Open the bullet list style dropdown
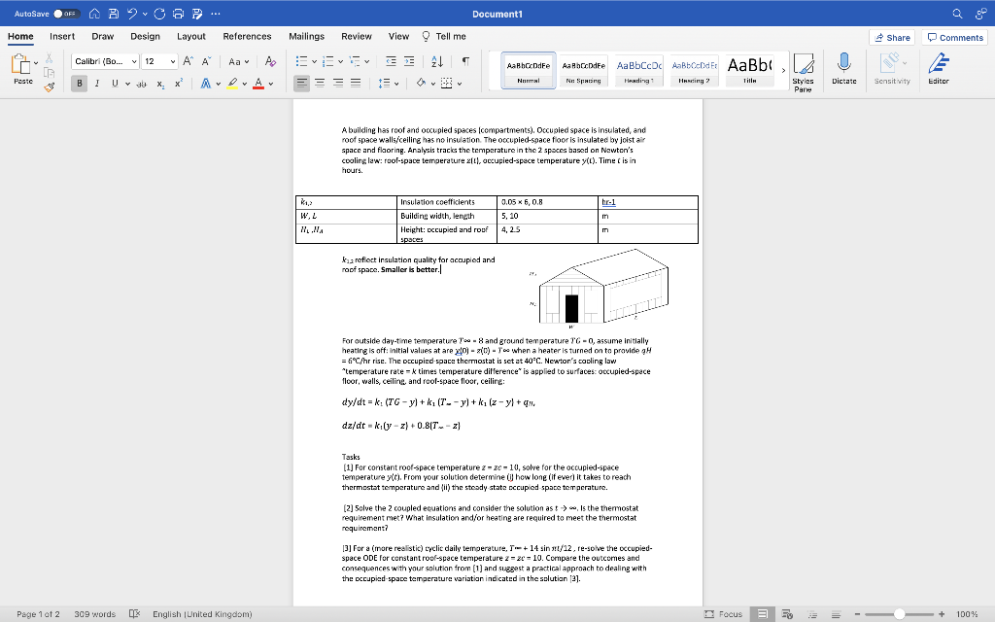 tap(316, 59)
